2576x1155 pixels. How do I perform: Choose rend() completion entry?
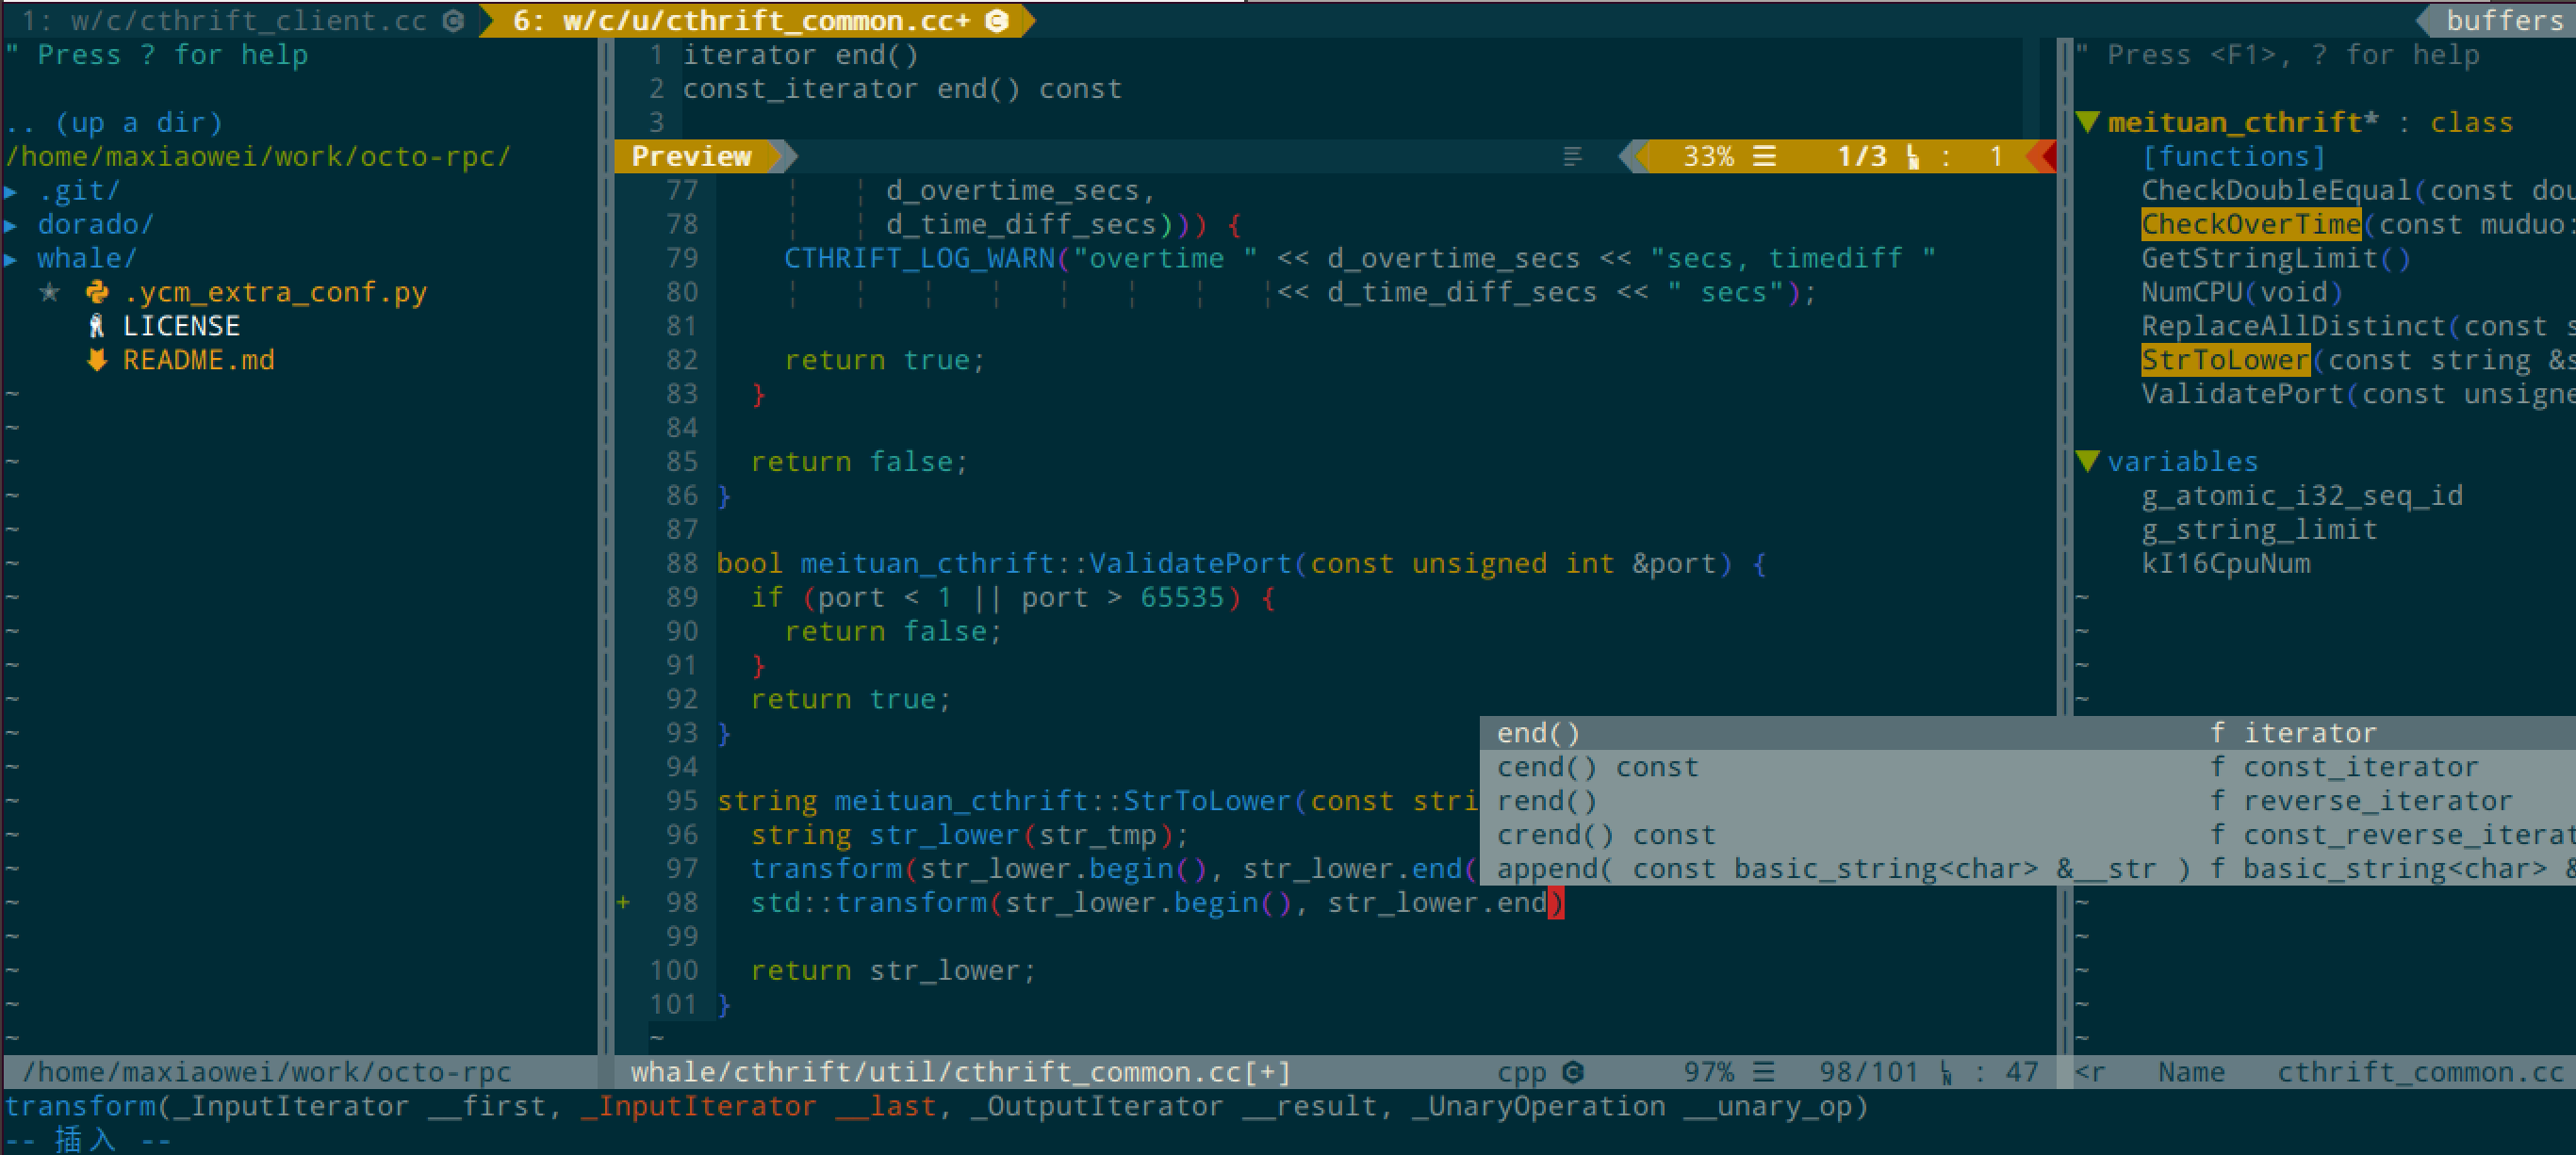[2028, 801]
